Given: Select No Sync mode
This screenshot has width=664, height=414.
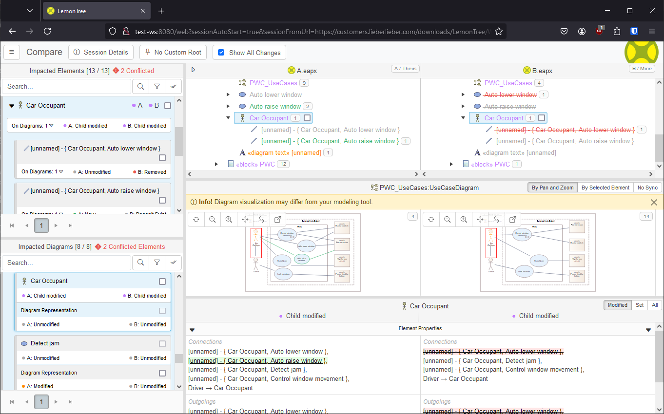Looking at the screenshot, I should tap(647, 188).
